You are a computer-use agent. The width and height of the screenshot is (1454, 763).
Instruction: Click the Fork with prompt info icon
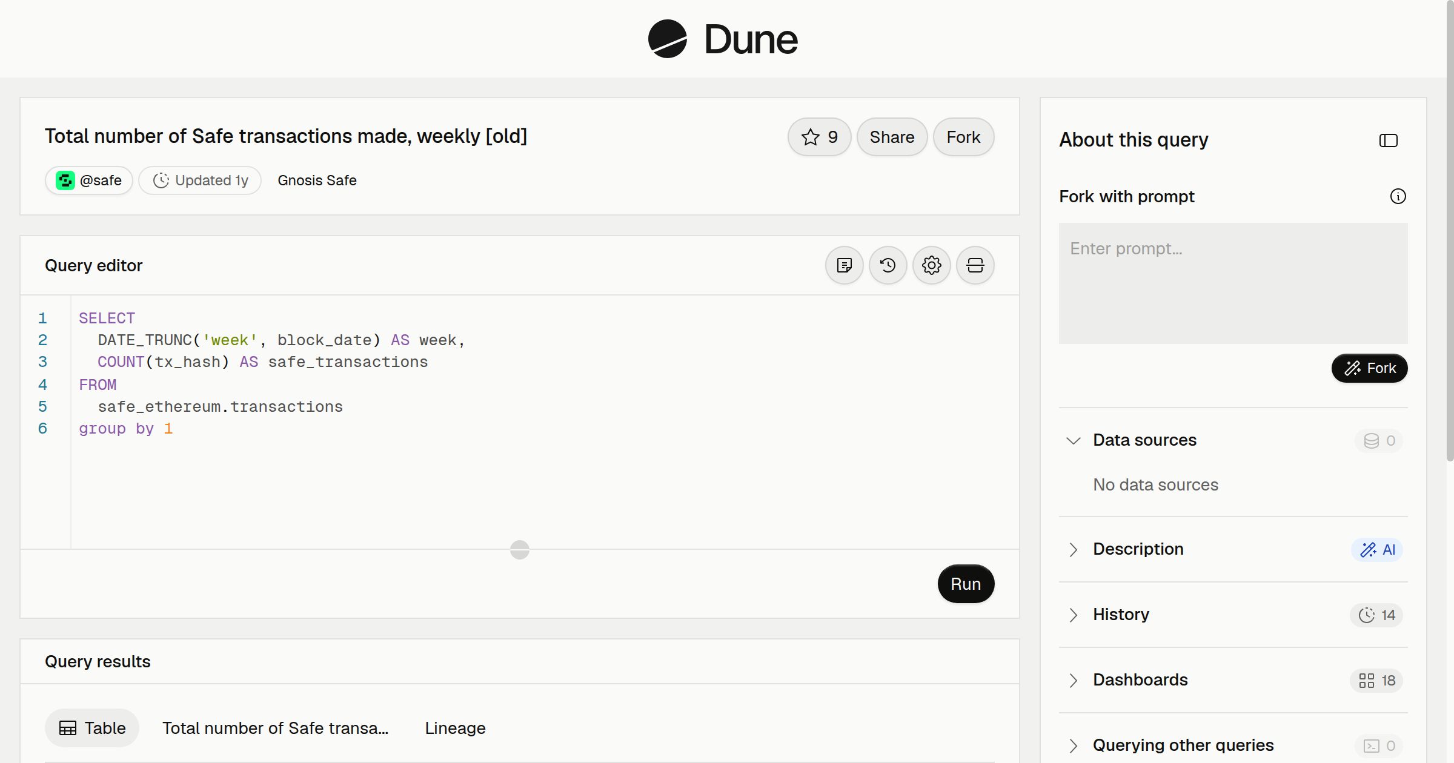(x=1398, y=196)
